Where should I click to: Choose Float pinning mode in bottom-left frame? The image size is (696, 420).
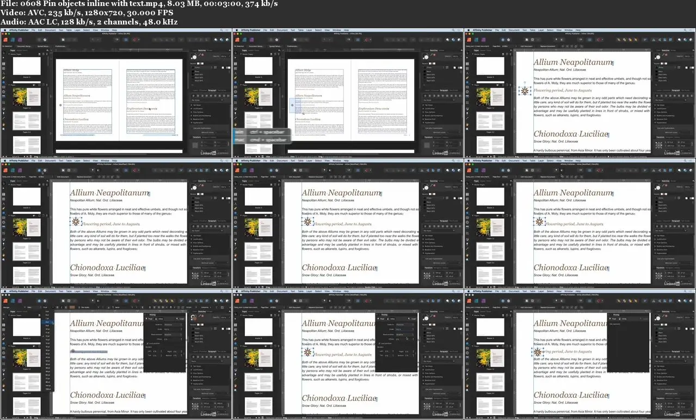tap(149, 319)
